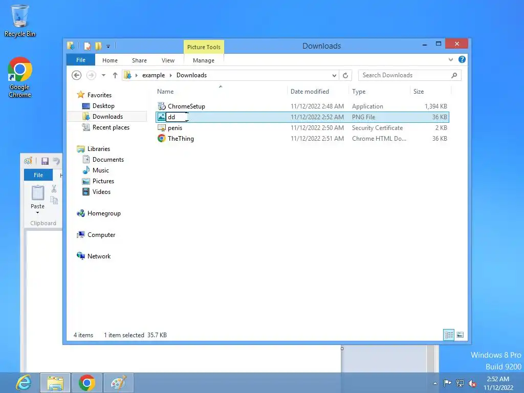
Task: Switch to the Home ribbon tab
Action: click(x=110, y=60)
